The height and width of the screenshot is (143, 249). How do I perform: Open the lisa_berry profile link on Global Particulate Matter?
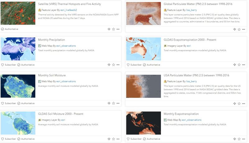pyautogui.click(x=191, y=10)
